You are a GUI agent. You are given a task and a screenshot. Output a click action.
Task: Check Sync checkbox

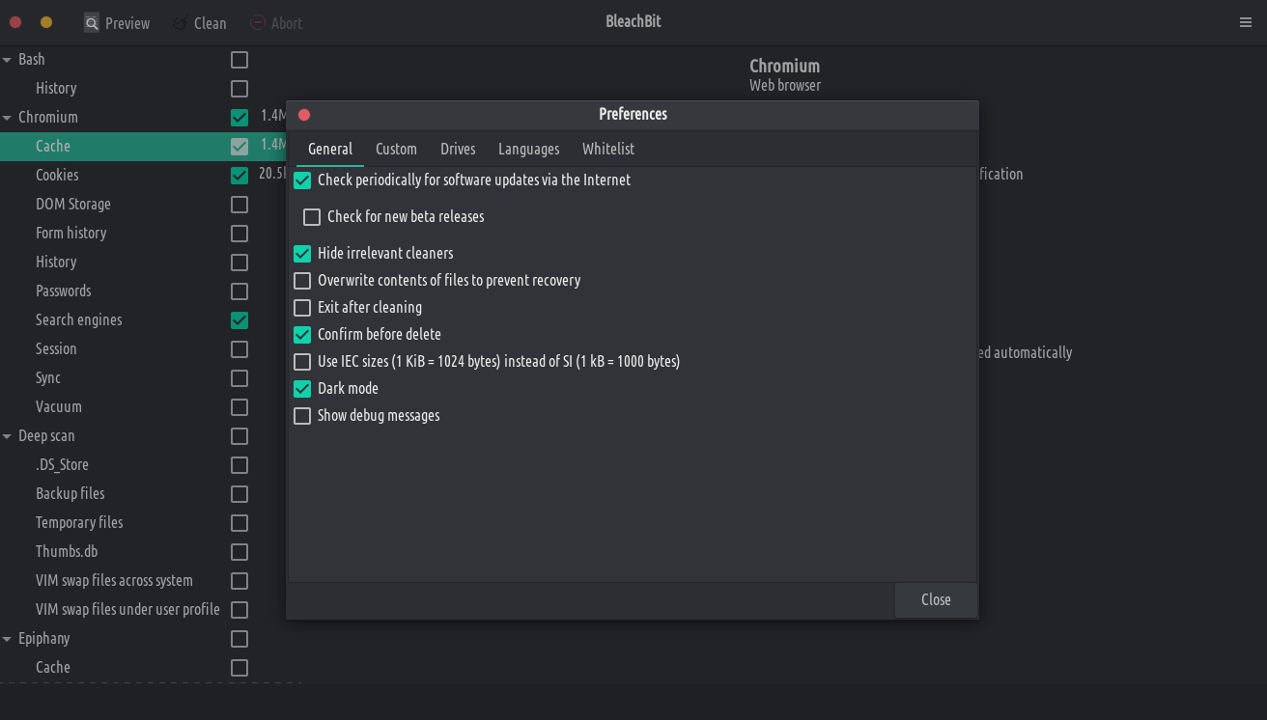pos(239,378)
